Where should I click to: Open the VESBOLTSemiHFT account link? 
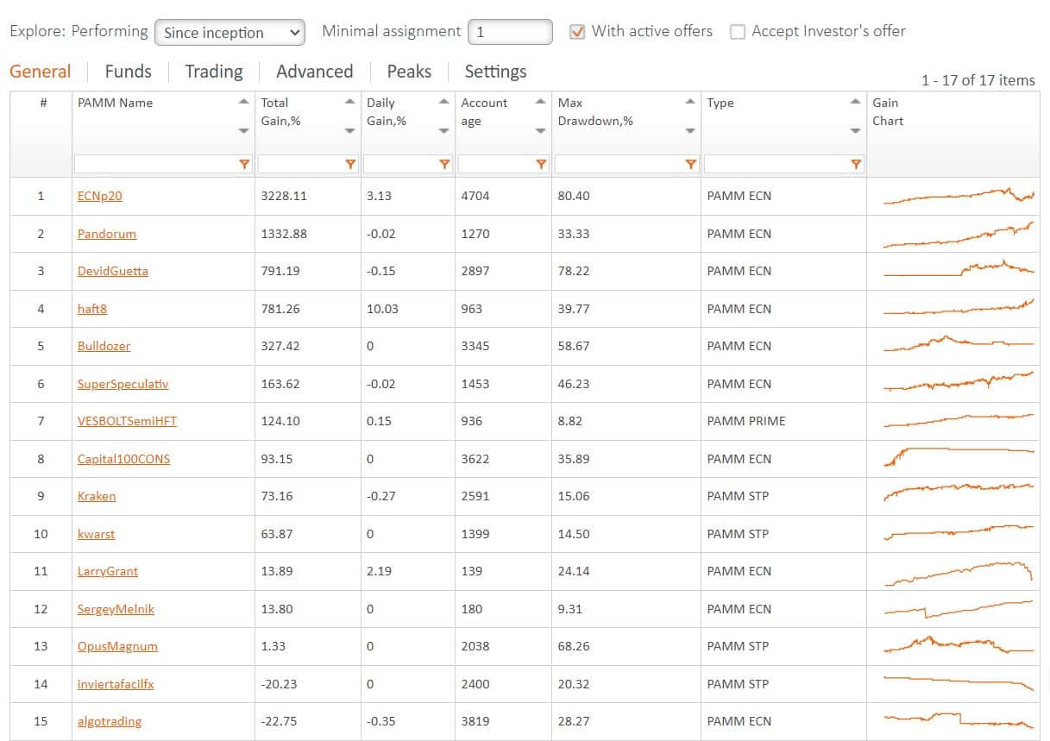(x=127, y=421)
